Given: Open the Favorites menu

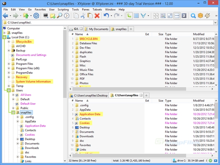Looking at the screenshot, I should click(40, 10).
